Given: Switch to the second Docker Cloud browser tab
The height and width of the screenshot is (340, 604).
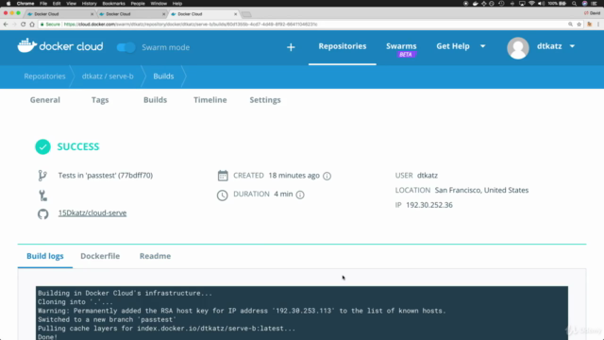Looking at the screenshot, I should click(132, 14).
